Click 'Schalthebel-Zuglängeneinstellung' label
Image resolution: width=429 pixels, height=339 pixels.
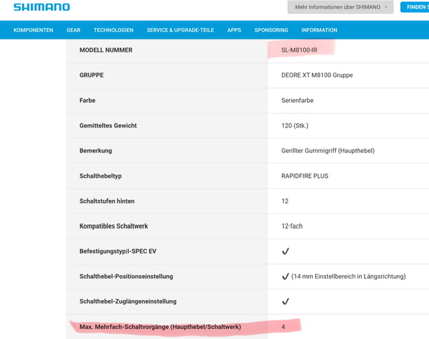coord(128,301)
